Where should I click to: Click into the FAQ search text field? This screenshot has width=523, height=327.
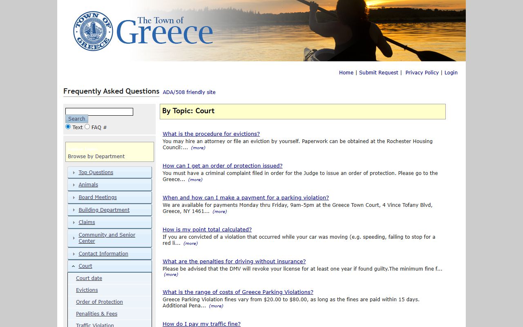click(99, 112)
